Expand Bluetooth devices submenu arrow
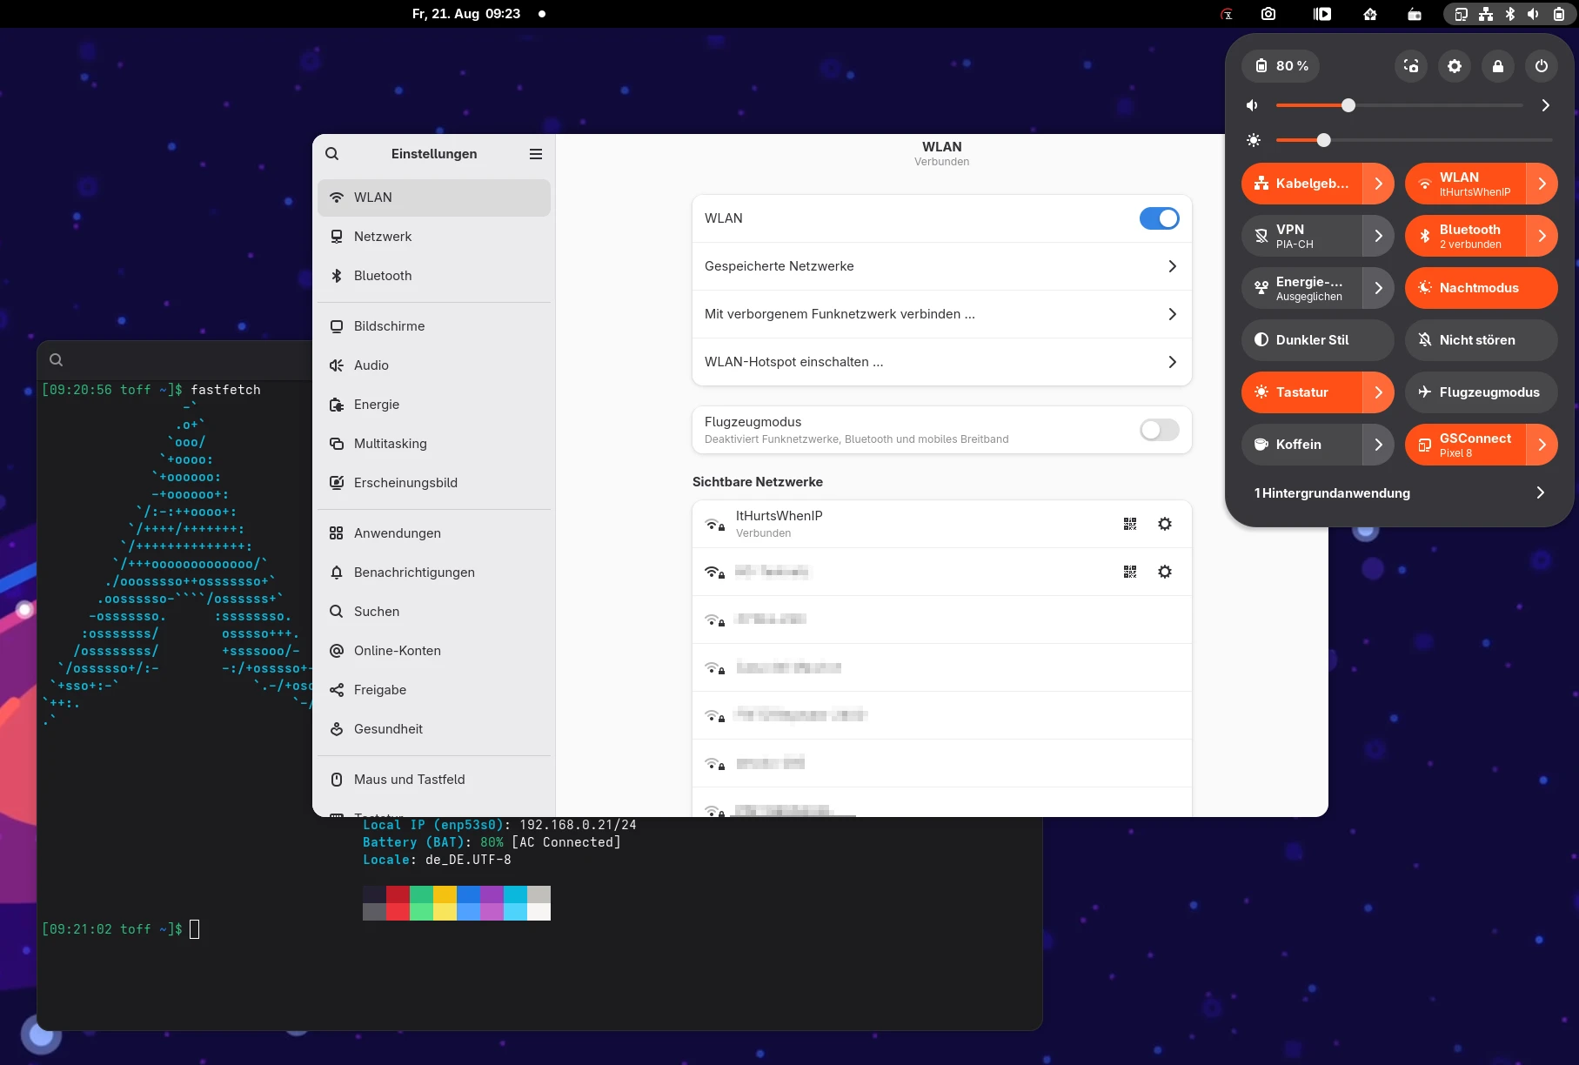 tap(1542, 236)
